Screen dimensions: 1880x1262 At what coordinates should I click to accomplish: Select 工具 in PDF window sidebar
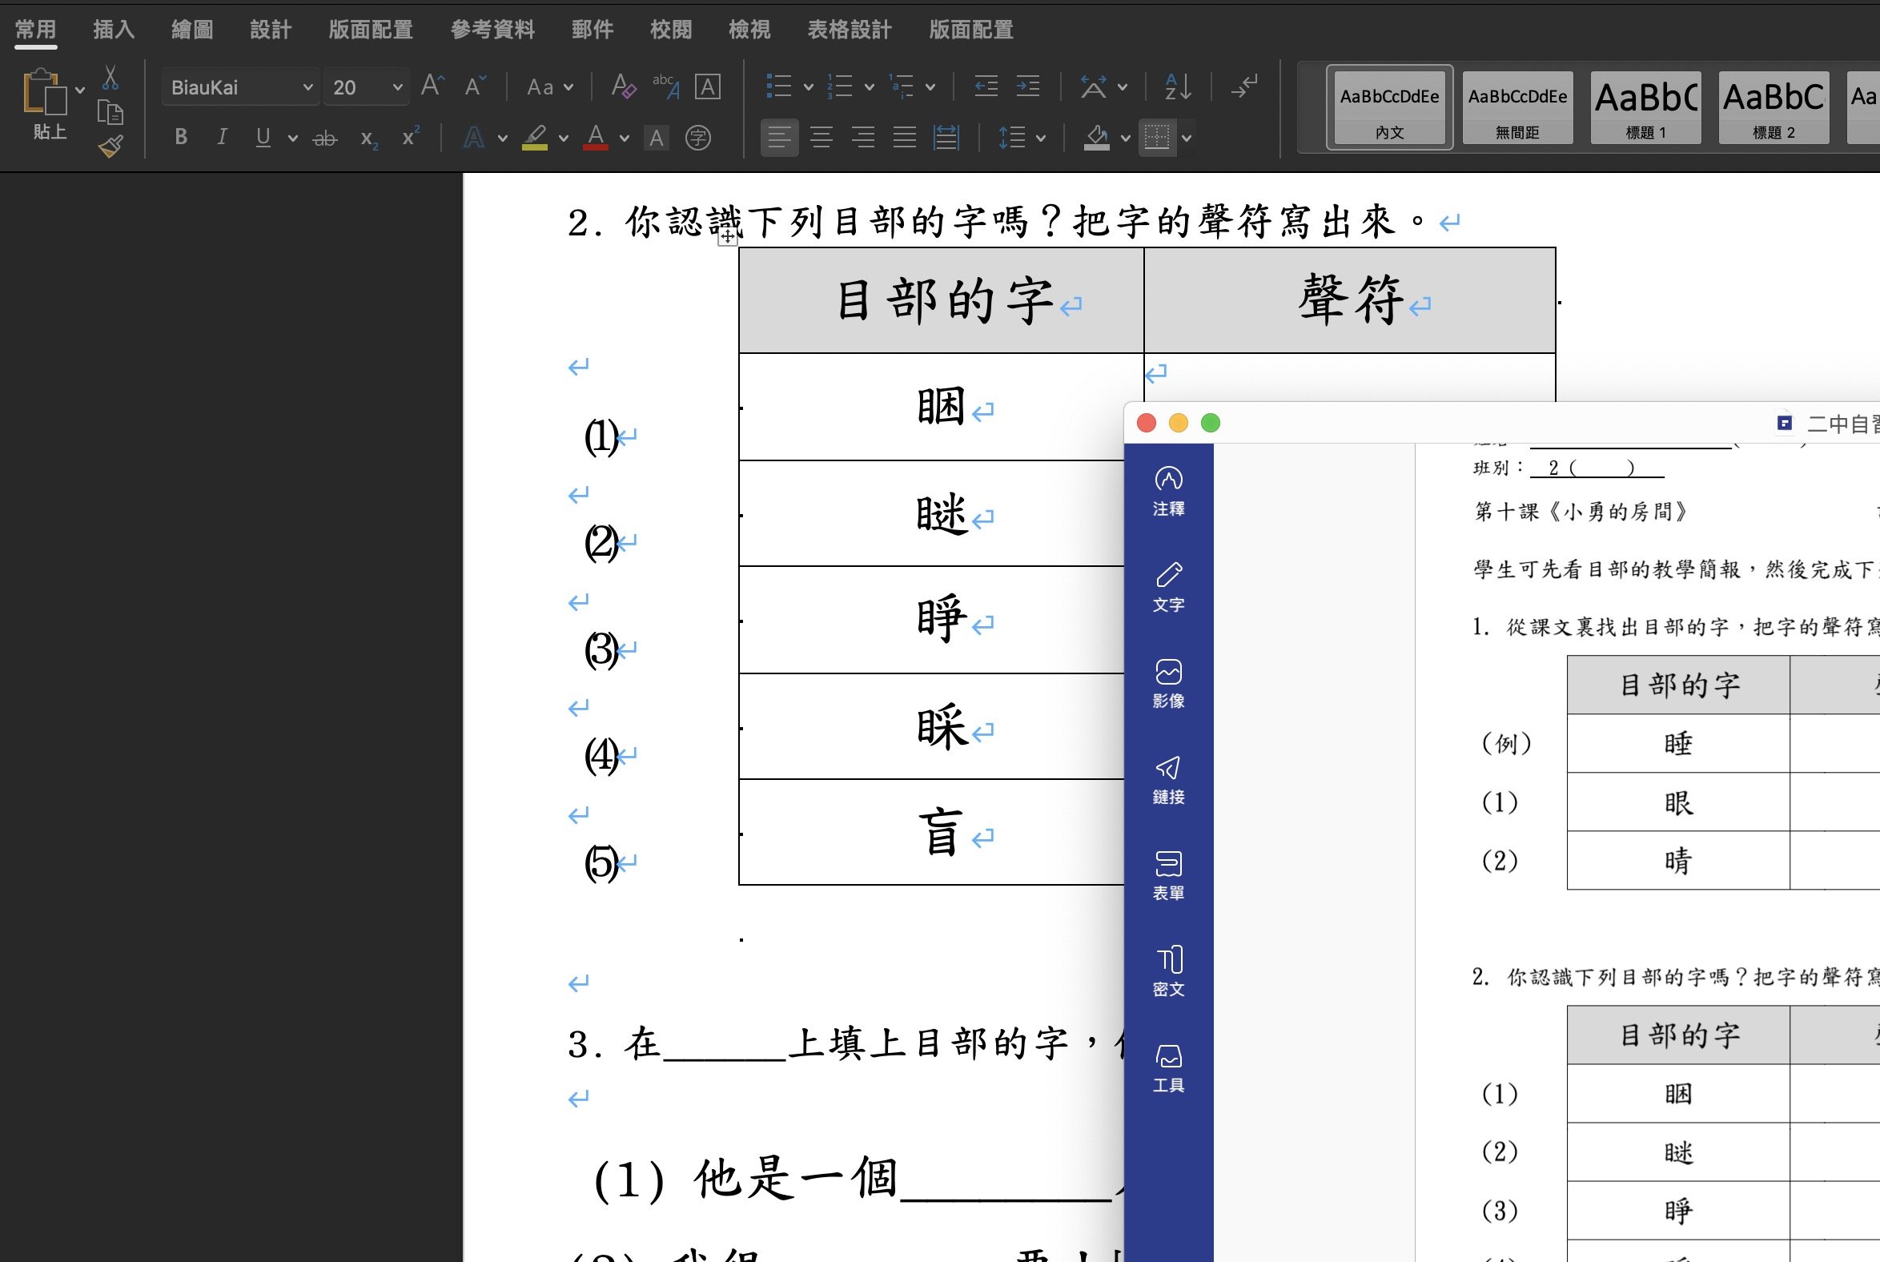(x=1168, y=1068)
